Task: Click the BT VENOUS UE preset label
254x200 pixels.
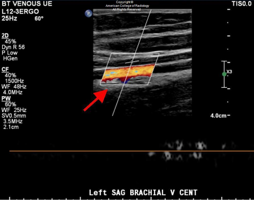Action: [27, 4]
